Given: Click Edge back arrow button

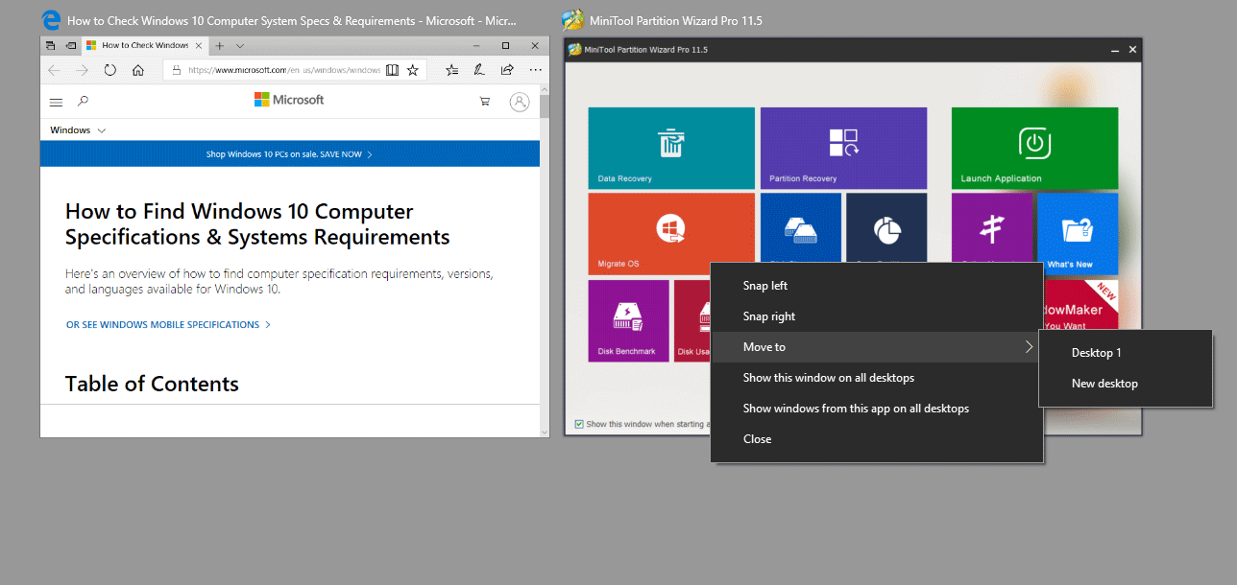Looking at the screenshot, I should (x=54, y=70).
